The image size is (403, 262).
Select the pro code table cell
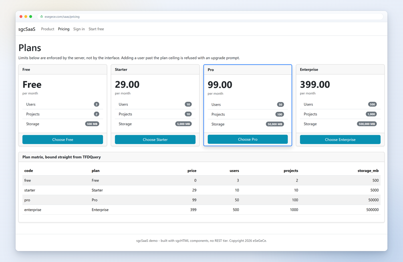point(27,200)
